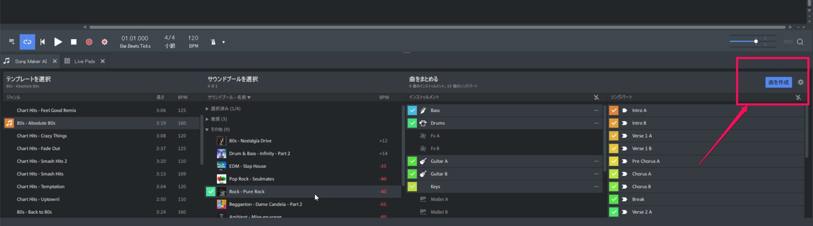813x226 pixels.
Task: Open the search magnifier icon
Action: pyautogui.click(x=800, y=42)
